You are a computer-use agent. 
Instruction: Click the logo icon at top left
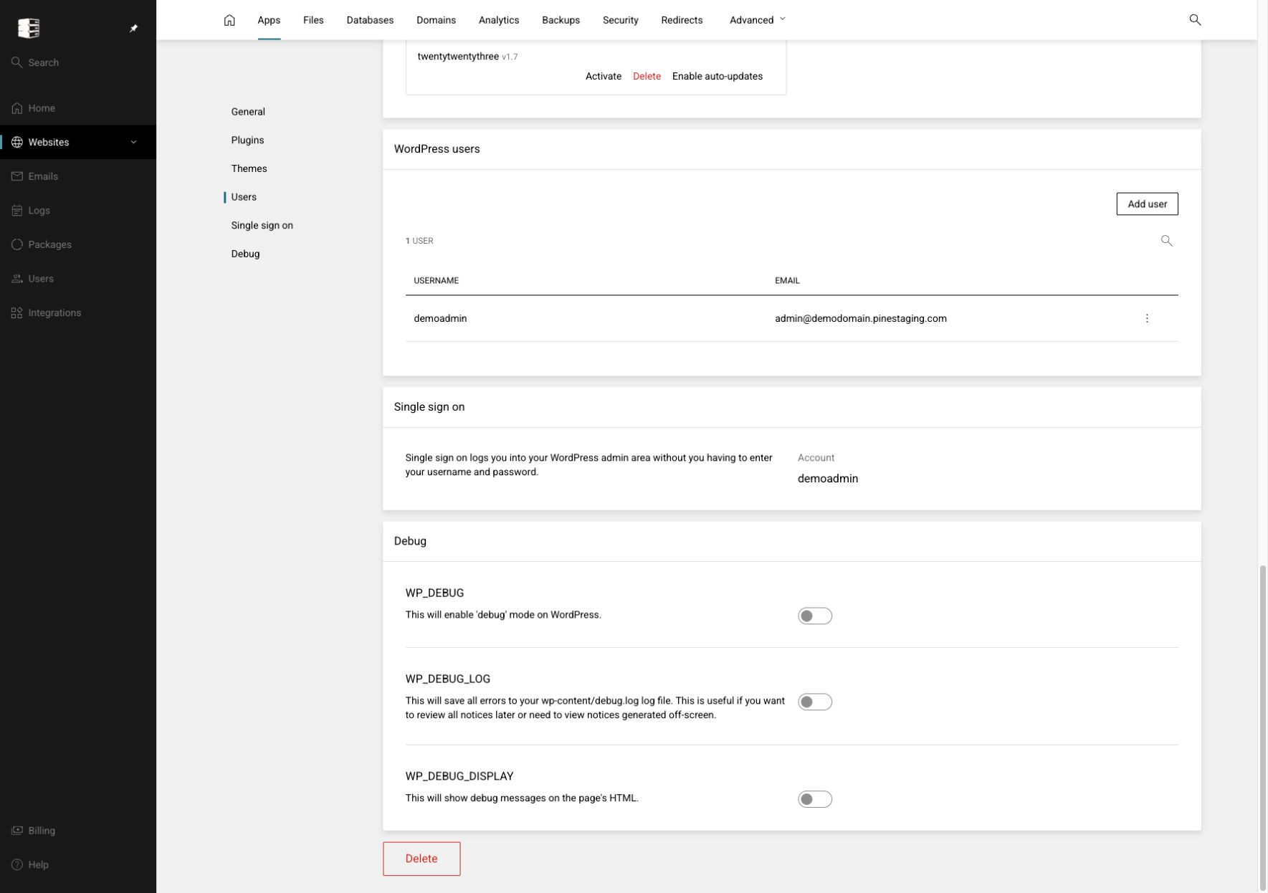tap(29, 28)
